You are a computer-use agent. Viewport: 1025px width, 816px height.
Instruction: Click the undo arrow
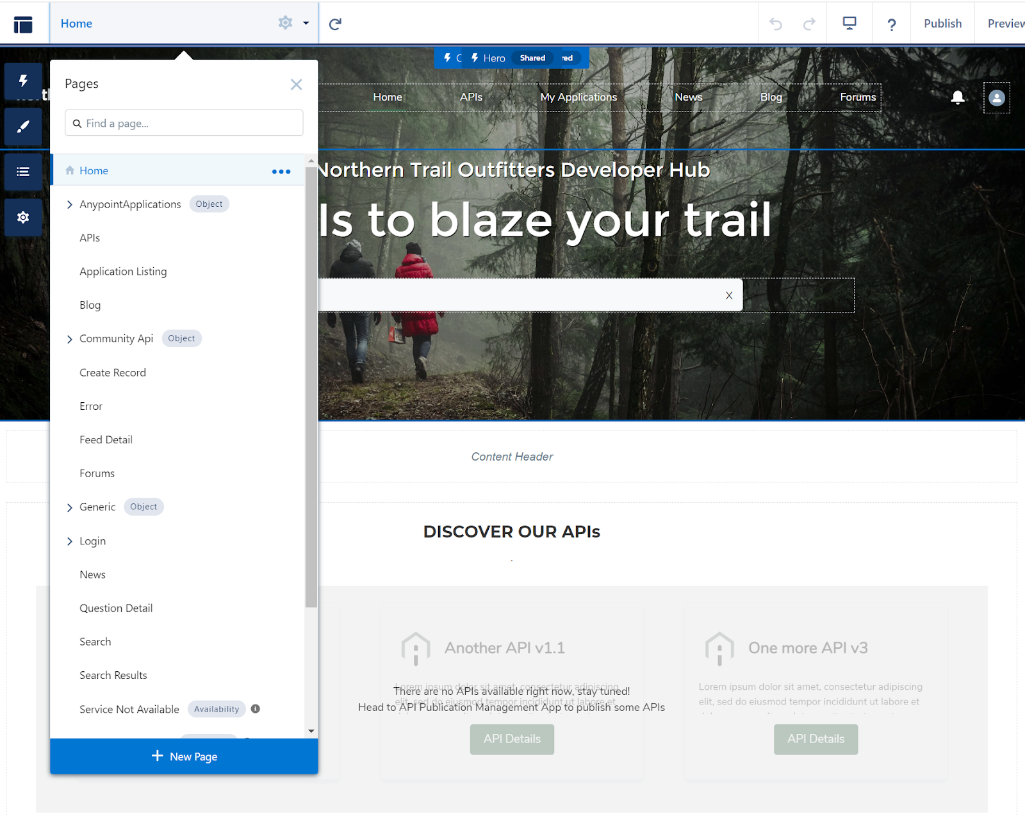776,24
